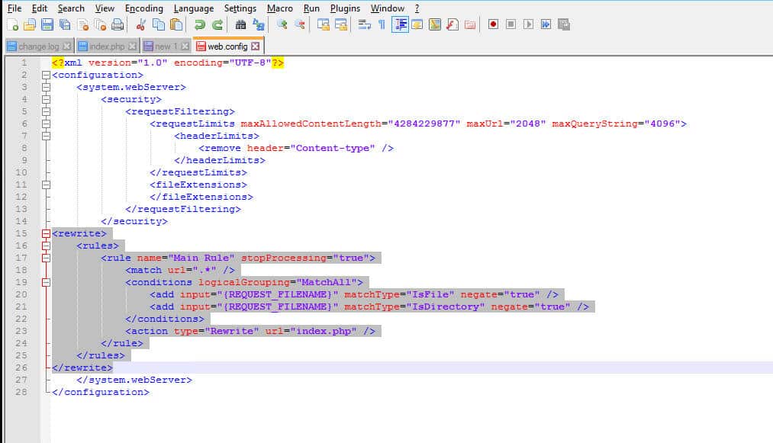The height and width of the screenshot is (443, 773).
Task: Collapse fileExtensions fold on line 11
Action: point(46,185)
